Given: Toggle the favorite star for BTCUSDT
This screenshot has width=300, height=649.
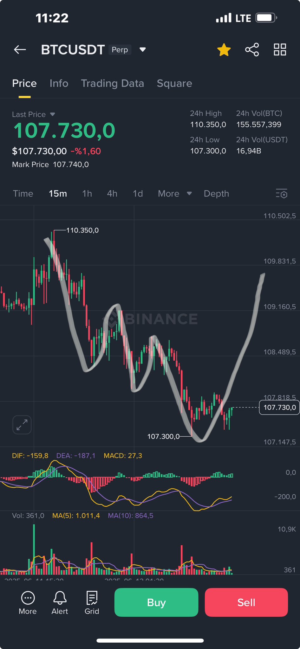Looking at the screenshot, I should (224, 50).
